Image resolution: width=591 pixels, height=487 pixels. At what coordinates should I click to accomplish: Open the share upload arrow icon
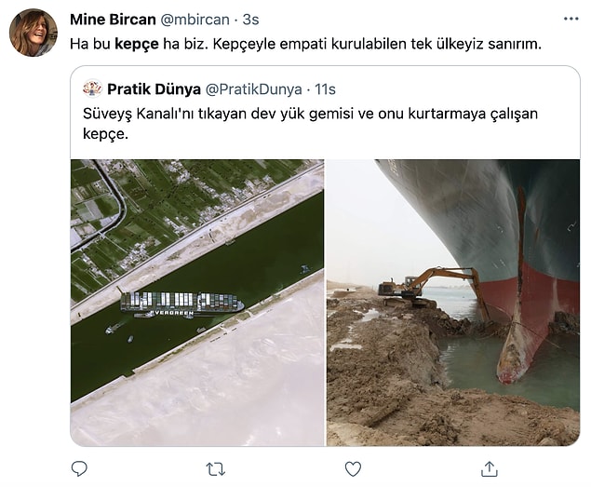click(490, 469)
